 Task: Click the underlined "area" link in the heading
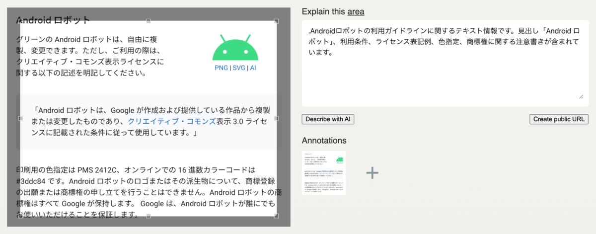coord(356,11)
